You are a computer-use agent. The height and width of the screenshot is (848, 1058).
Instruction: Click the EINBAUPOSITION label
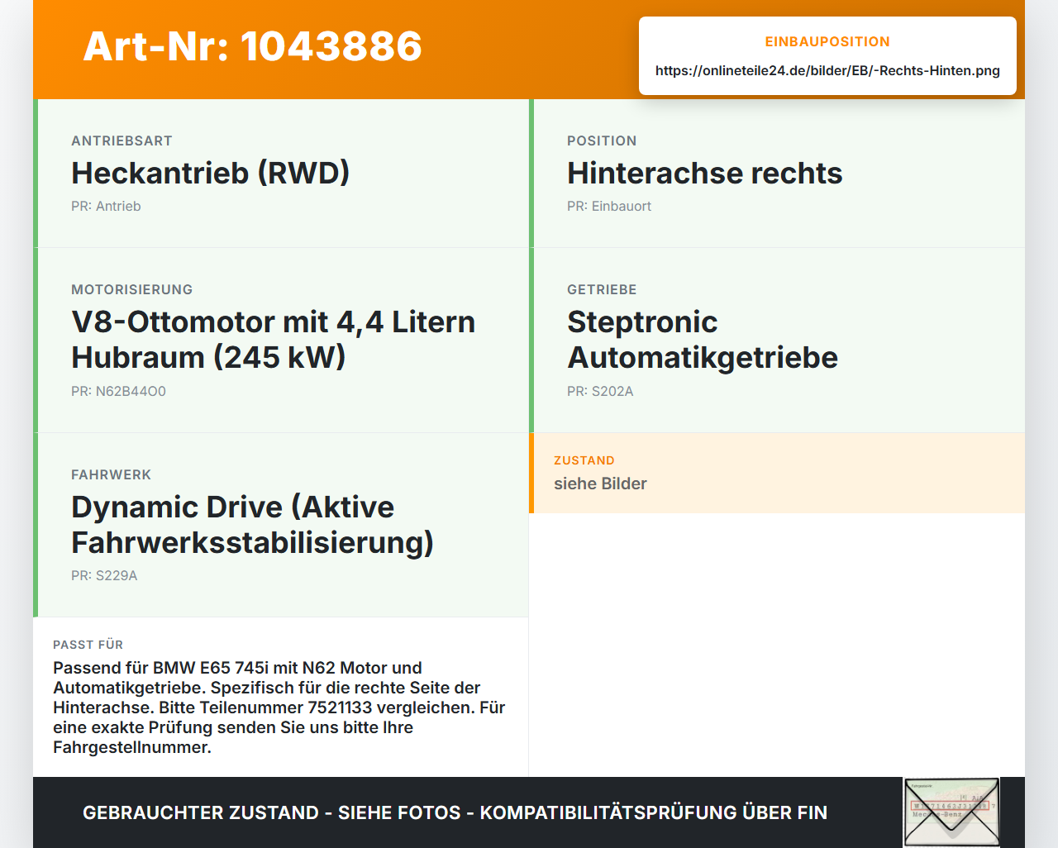point(827,41)
